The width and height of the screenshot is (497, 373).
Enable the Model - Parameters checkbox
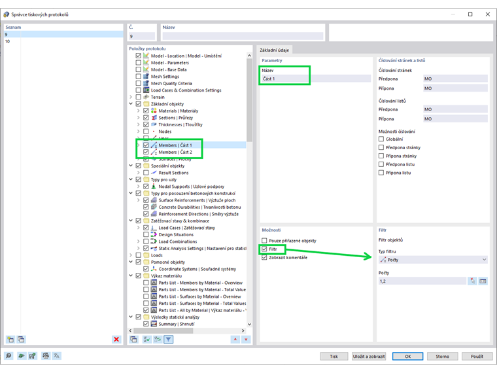tap(139, 63)
